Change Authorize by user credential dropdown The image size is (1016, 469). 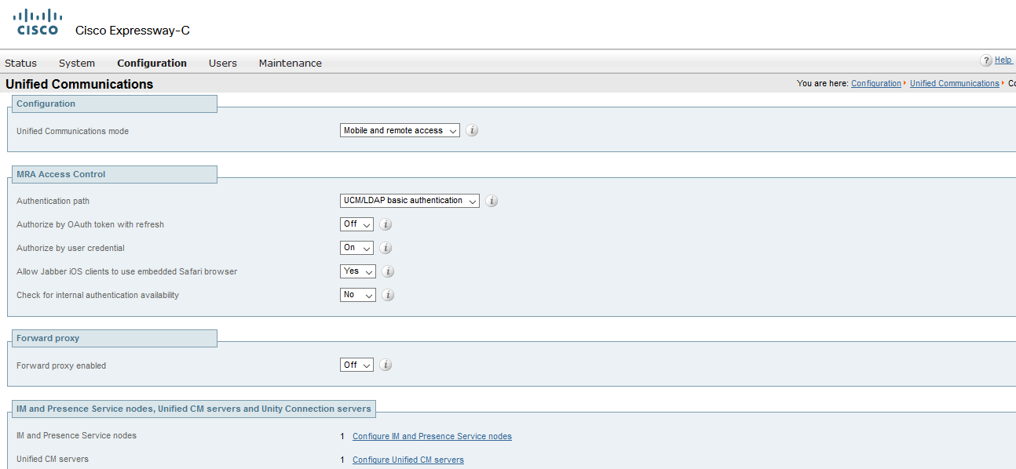[x=356, y=248]
